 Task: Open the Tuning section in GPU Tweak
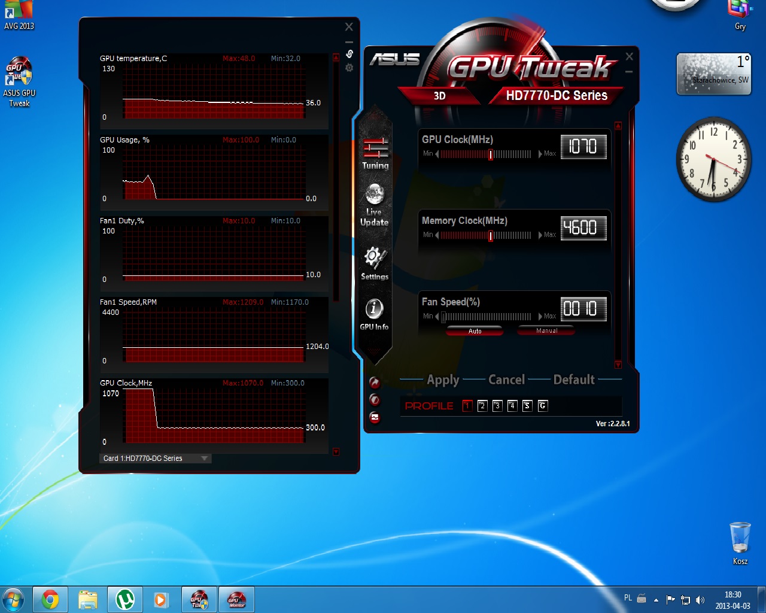(375, 153)
